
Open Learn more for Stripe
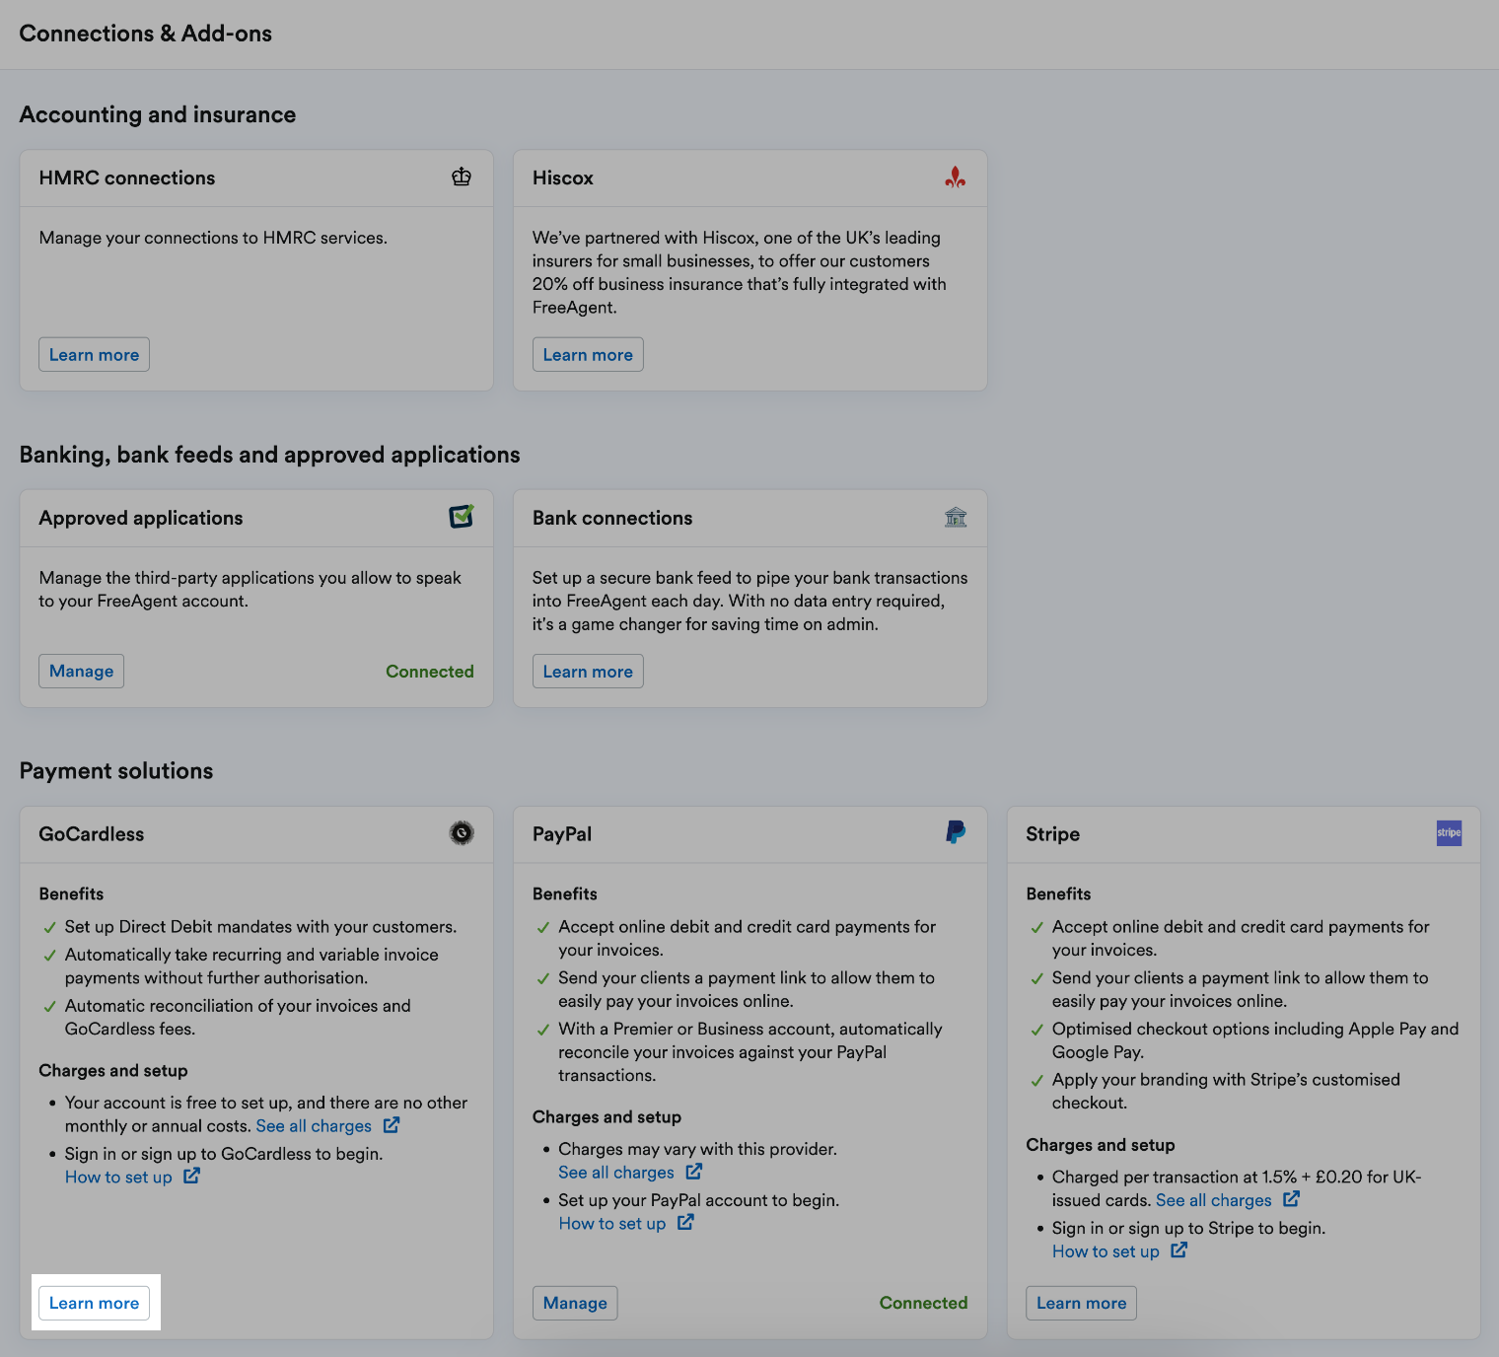click(x=1081, y=1303)
